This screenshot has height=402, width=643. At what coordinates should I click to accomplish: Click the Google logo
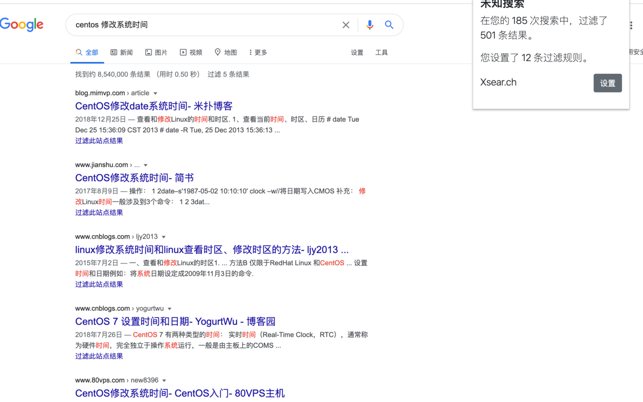coord(22,25)
